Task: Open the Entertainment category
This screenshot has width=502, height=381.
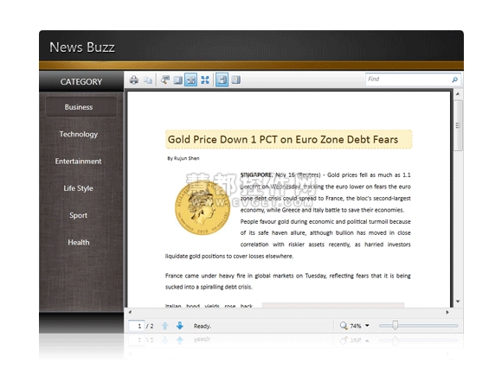Action: (78, 161)
